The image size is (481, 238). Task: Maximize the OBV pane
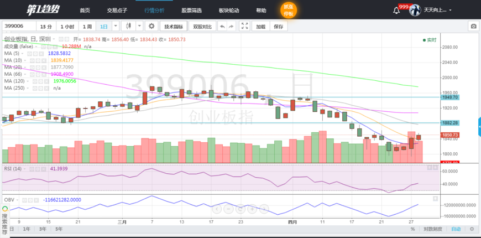click(435, 199)
